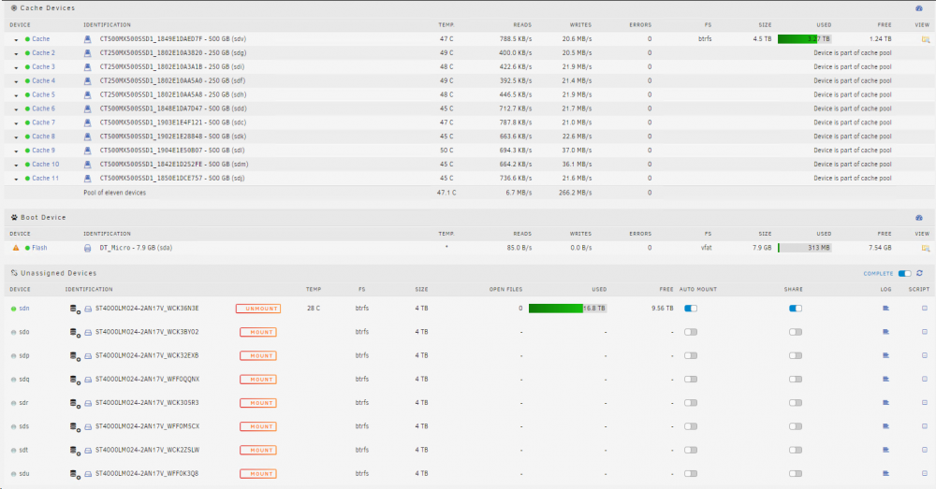The height and width of the screenshot is (489, 936).
Task: Expand the Cache 5 row arrow
Action: (x=16, y=95)
